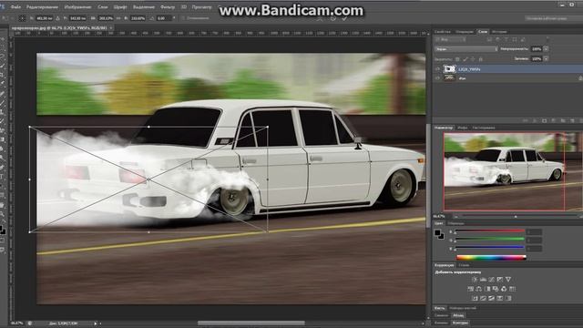Viewport: 583px width, 328px height.
Task: Commit the transform with the checkmark icon
Action: 344,18
